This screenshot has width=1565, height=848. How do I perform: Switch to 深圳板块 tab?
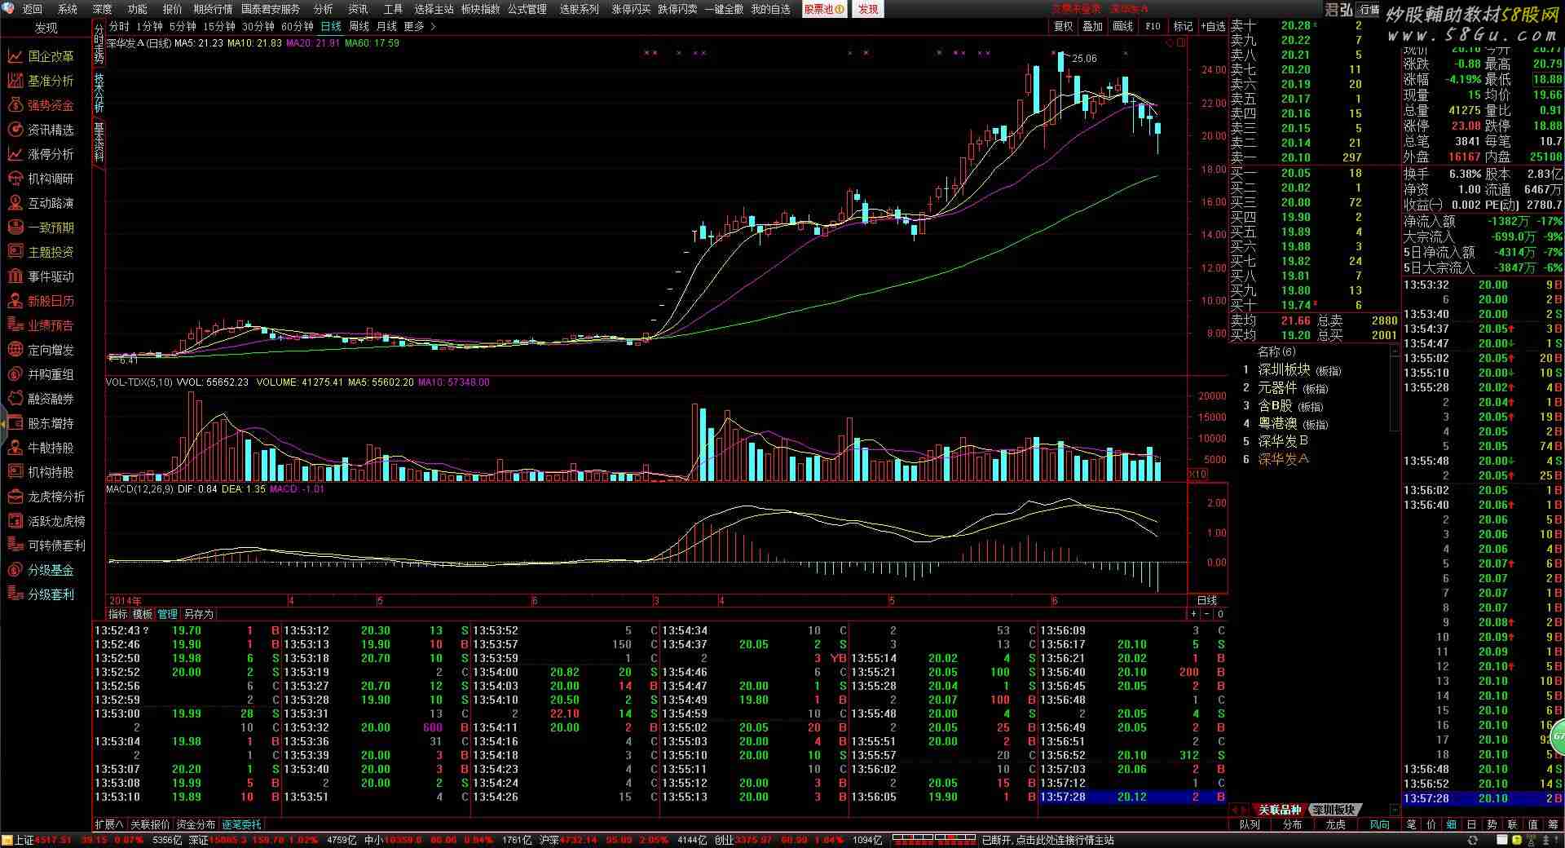1334,810
